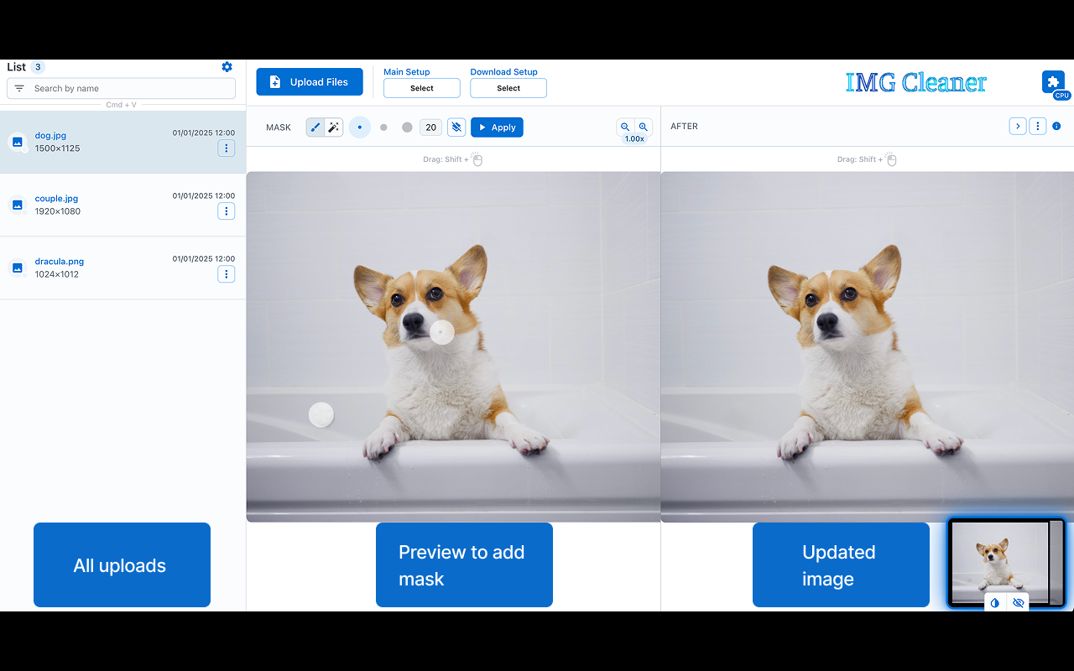Click the filter icon beside the search field
The image size is (1074, 671).
coord(18,87)
